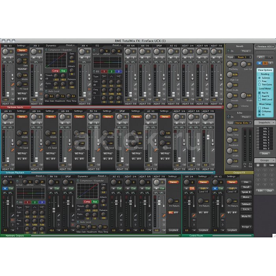Click Reverb PreDelay knob

click(229, 64)
